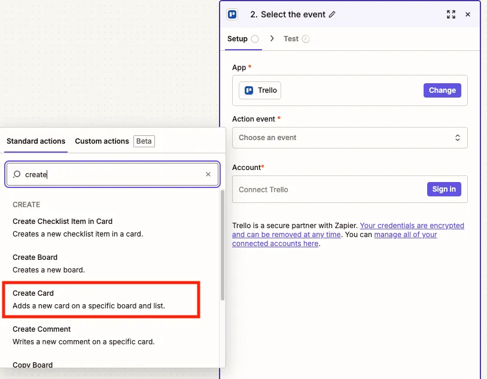Select the Copy Board action
This screenshot has height=379, width=487.
[33, 365]
